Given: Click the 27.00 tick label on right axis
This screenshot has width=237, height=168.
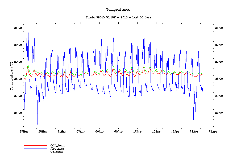Looking at the screenshot, I should [x=219, y=96].
